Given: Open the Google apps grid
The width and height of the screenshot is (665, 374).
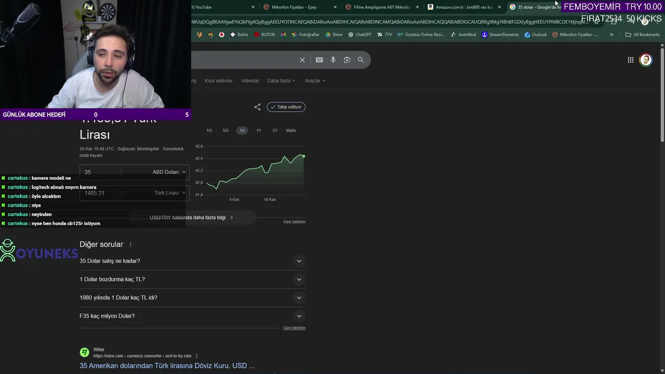Looking at the screenshot, I should tap(631, 60).
